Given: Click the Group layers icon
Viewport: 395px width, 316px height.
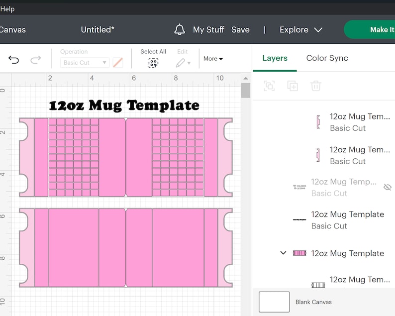Looking at the screenshot, I should 269,86.
